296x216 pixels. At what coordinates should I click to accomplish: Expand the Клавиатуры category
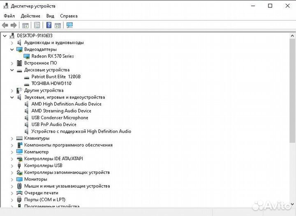[12, 138]
